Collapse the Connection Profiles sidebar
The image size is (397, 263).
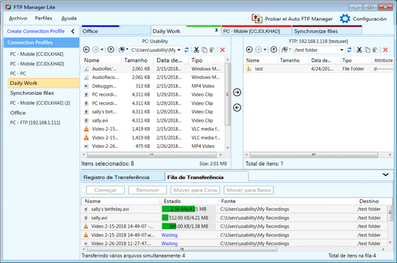[x=72, y=31]
